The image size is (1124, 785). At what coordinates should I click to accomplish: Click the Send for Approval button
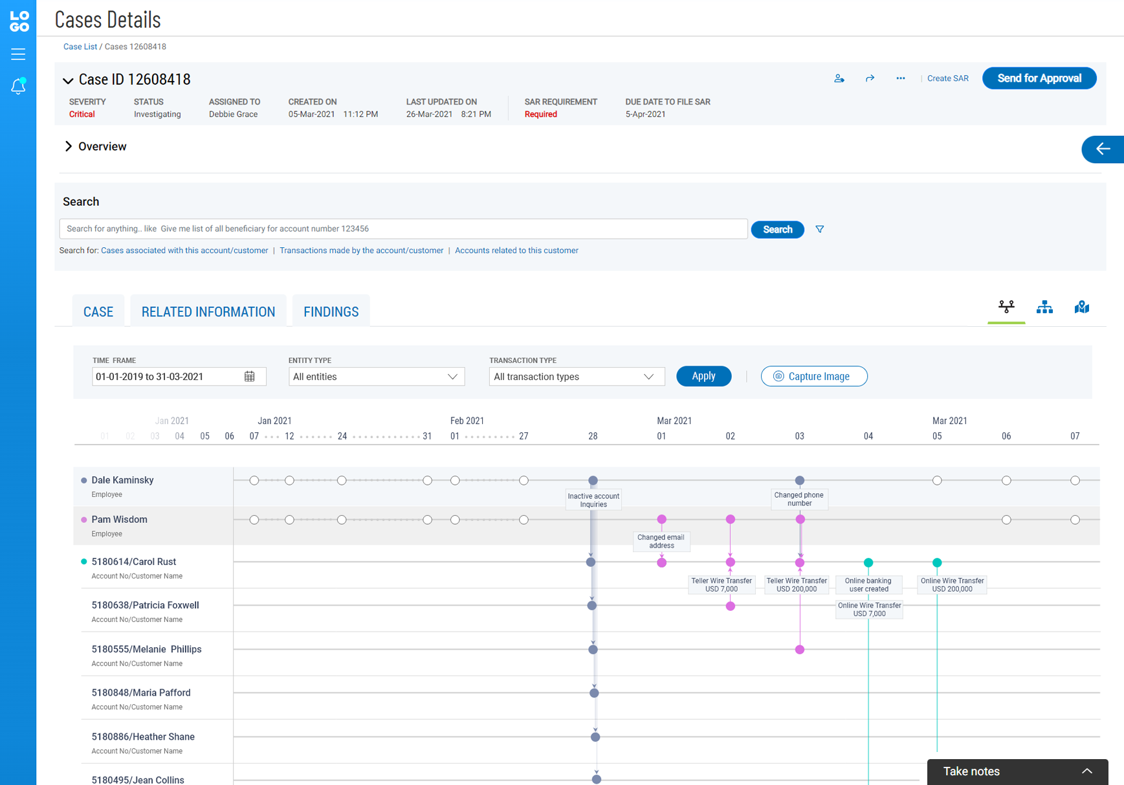(1039, 78)
